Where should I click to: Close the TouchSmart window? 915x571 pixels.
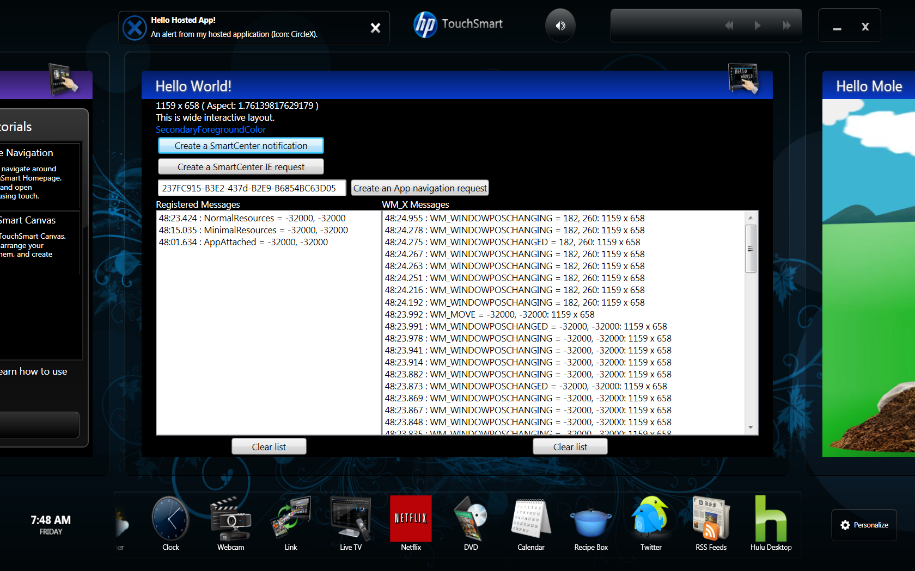(x=865, y=27)
